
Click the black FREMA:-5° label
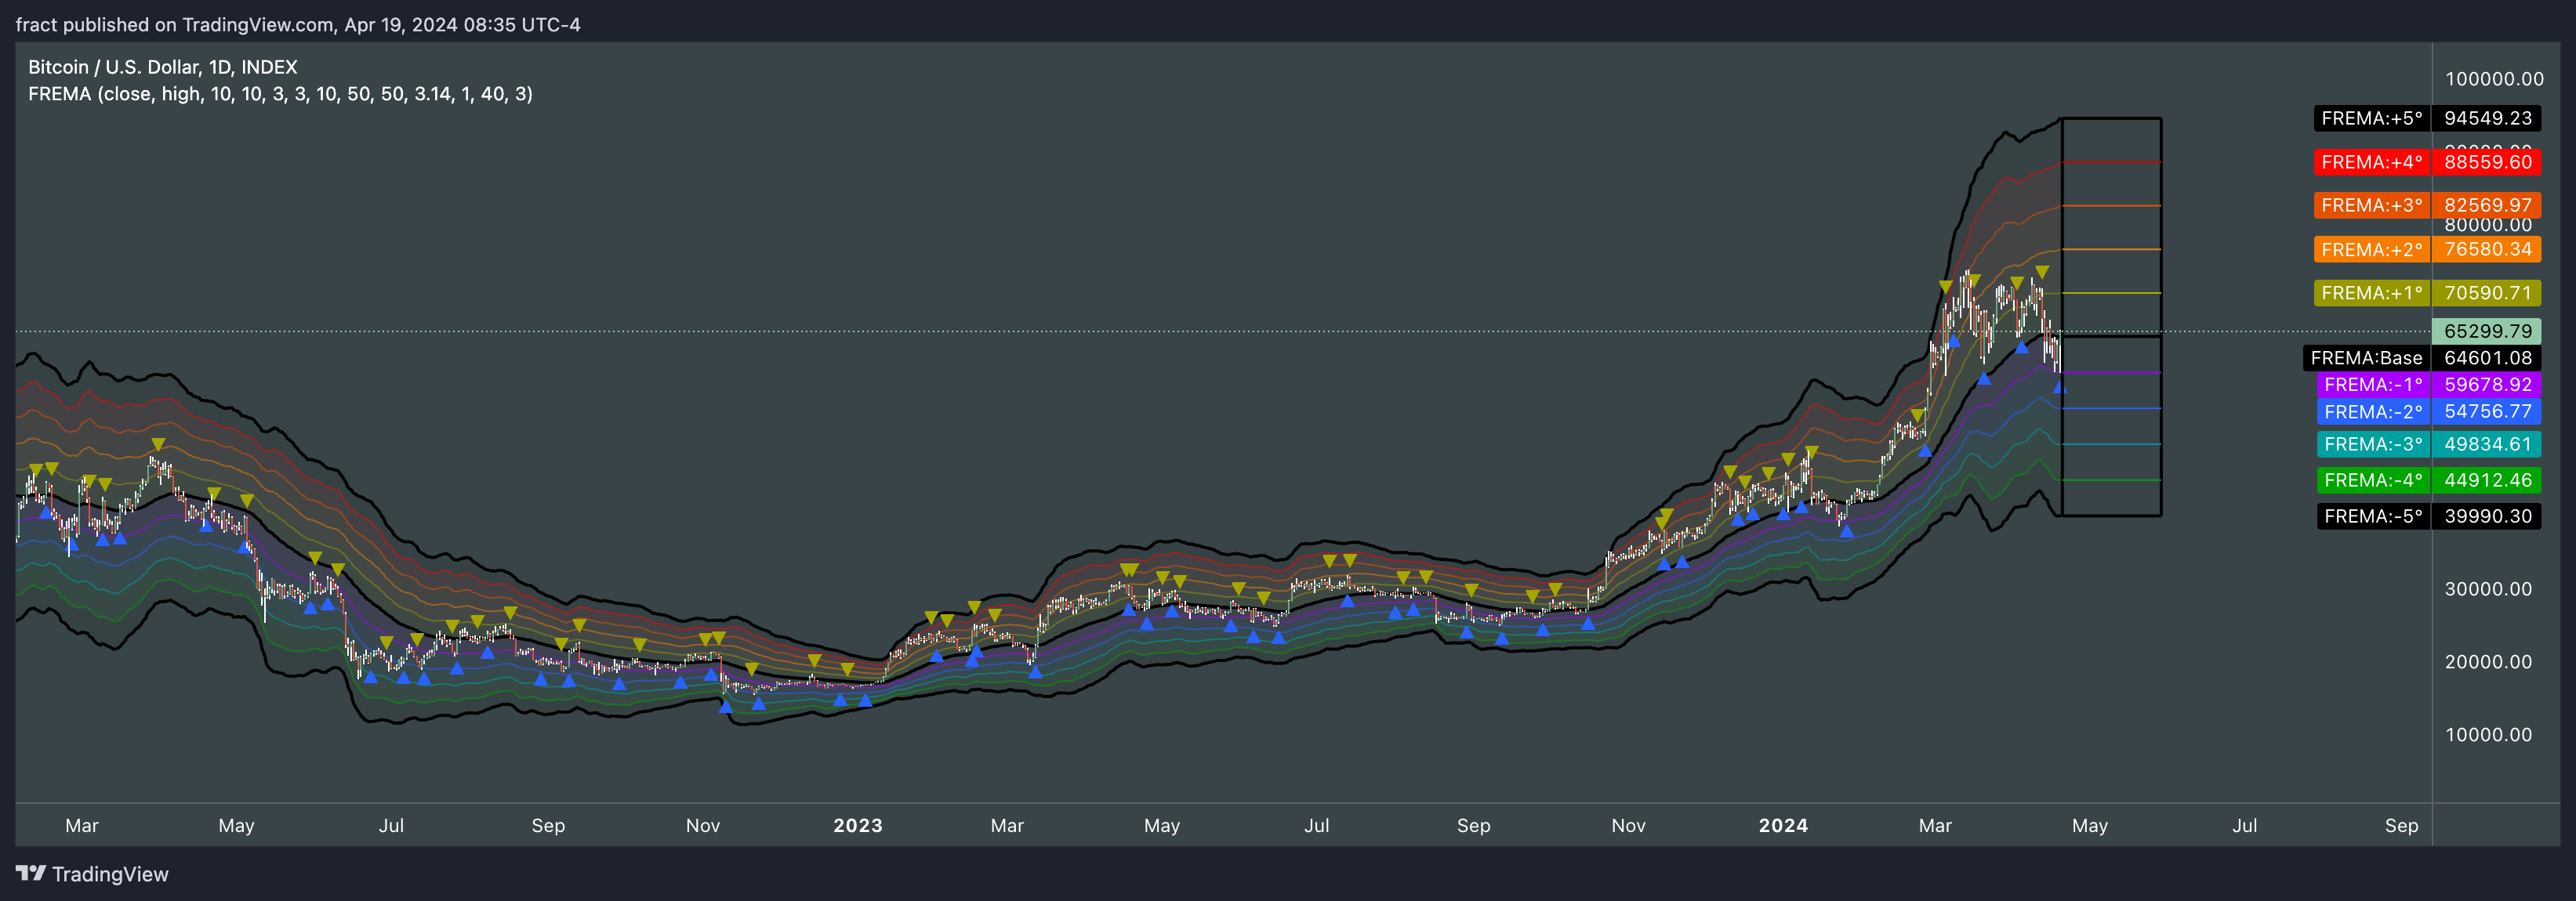pos(2374,516)
